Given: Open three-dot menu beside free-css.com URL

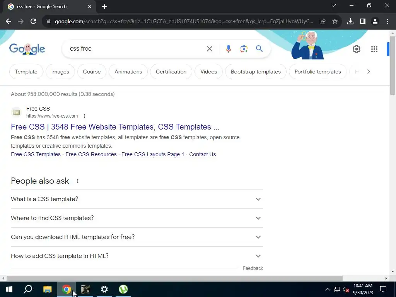Looking at the screenshot, I should pos(84,116).
